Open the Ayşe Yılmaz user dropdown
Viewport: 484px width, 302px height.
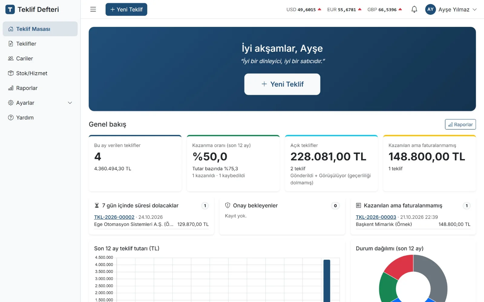[x=451, y=9]
